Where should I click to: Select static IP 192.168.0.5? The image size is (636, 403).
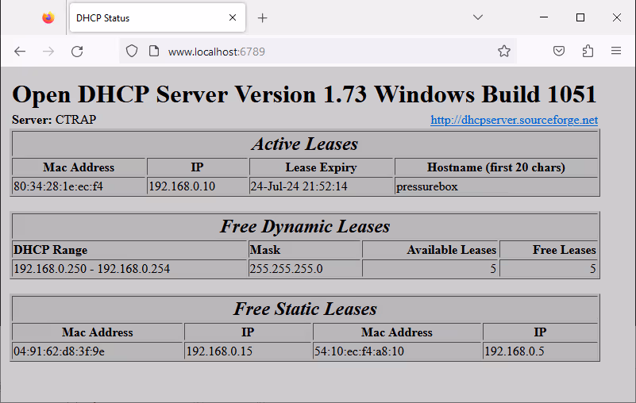click(x=515, y=351)
